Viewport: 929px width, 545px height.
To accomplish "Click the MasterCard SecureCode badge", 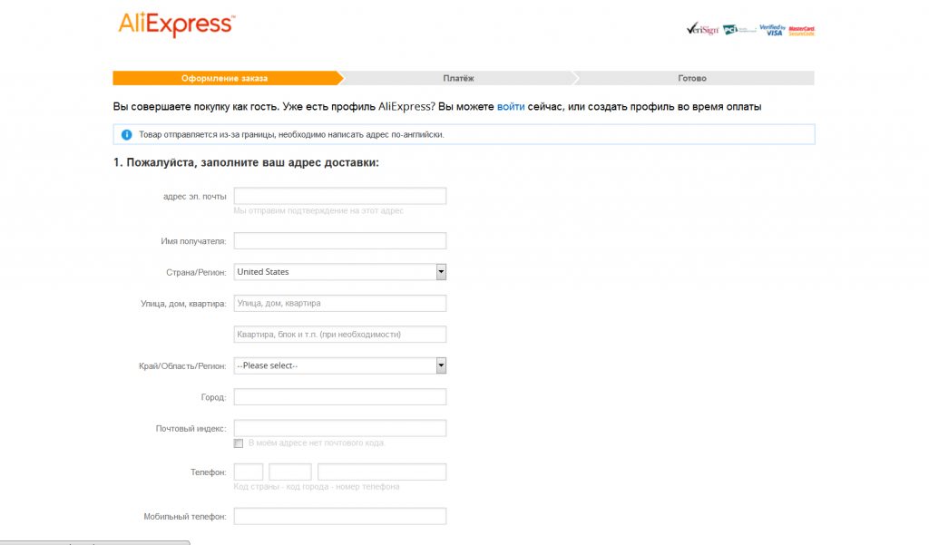I will click(x=801, y=29).
